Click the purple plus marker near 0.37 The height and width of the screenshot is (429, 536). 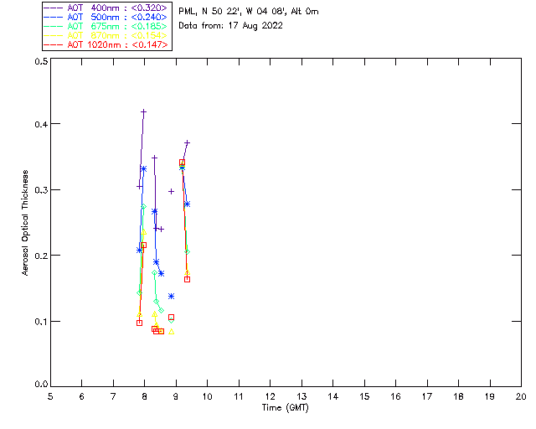pos(187,142)
